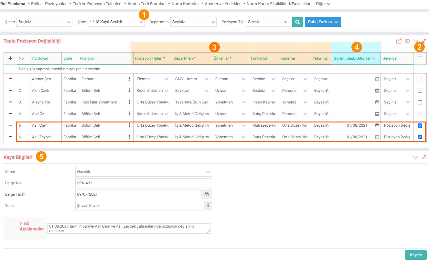Click the Kaydet button

tap(416, 255)
